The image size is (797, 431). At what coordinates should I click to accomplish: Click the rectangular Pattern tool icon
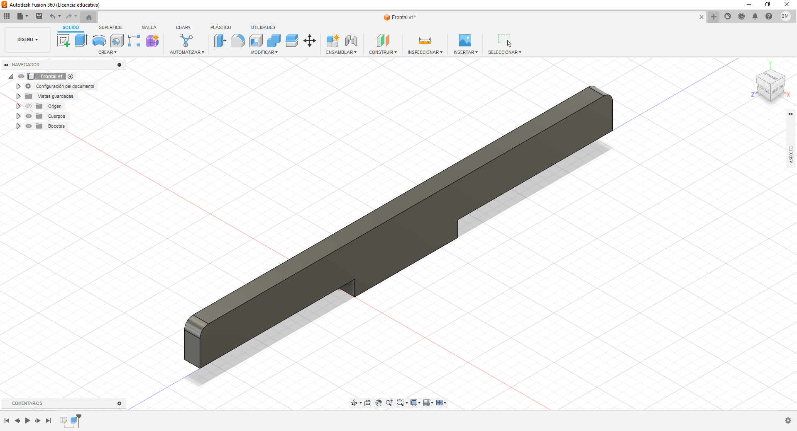tap(134, 41)
